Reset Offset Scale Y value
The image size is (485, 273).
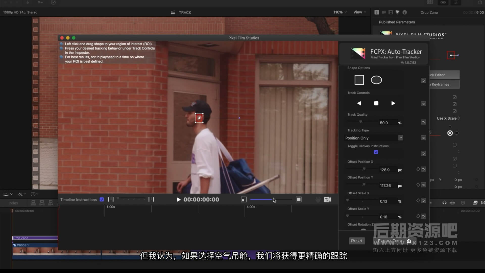423,216
